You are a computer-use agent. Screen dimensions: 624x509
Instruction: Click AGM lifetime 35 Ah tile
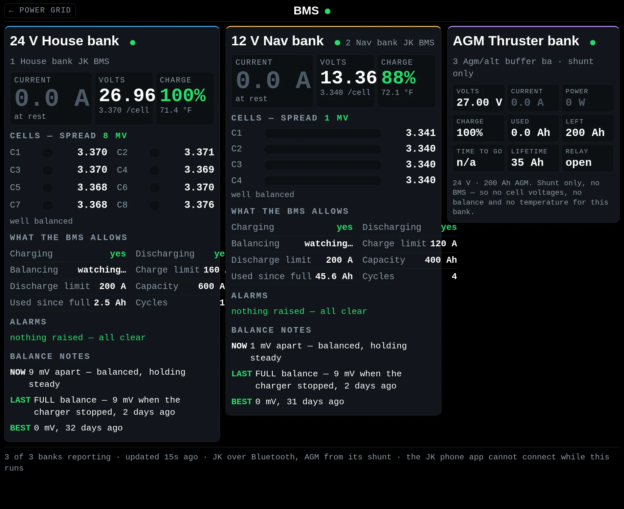tap(533, 158)
